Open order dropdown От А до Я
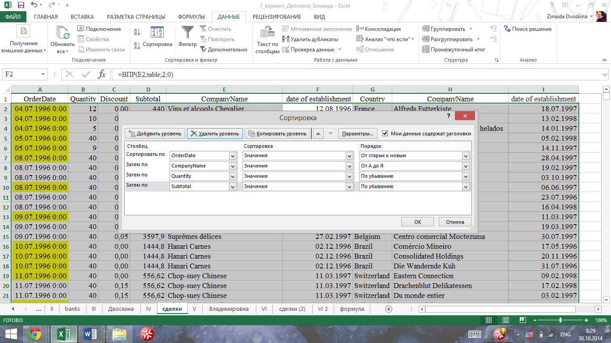 point(466,166)
